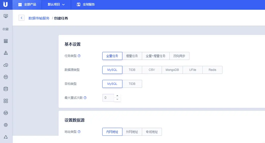Select 双向同步 task type
The image size is (265, 143).
pyautogui.click(x=179, y=56)
